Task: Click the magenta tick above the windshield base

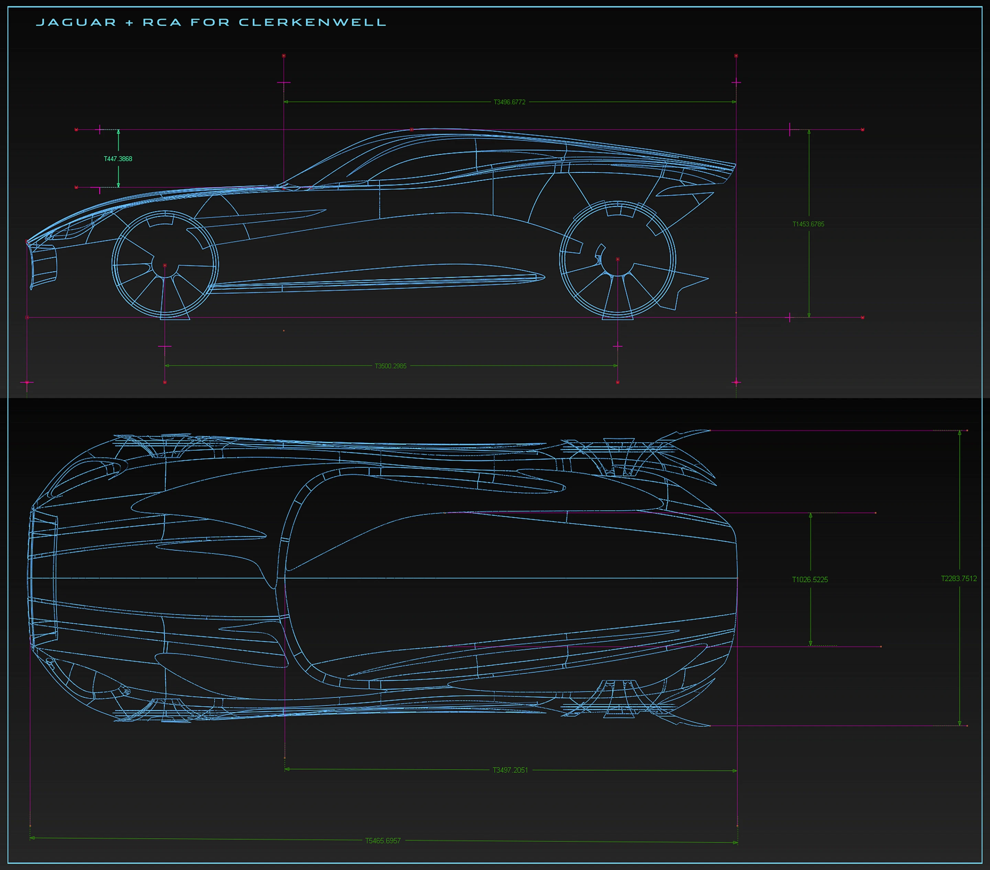Action: 283,83
